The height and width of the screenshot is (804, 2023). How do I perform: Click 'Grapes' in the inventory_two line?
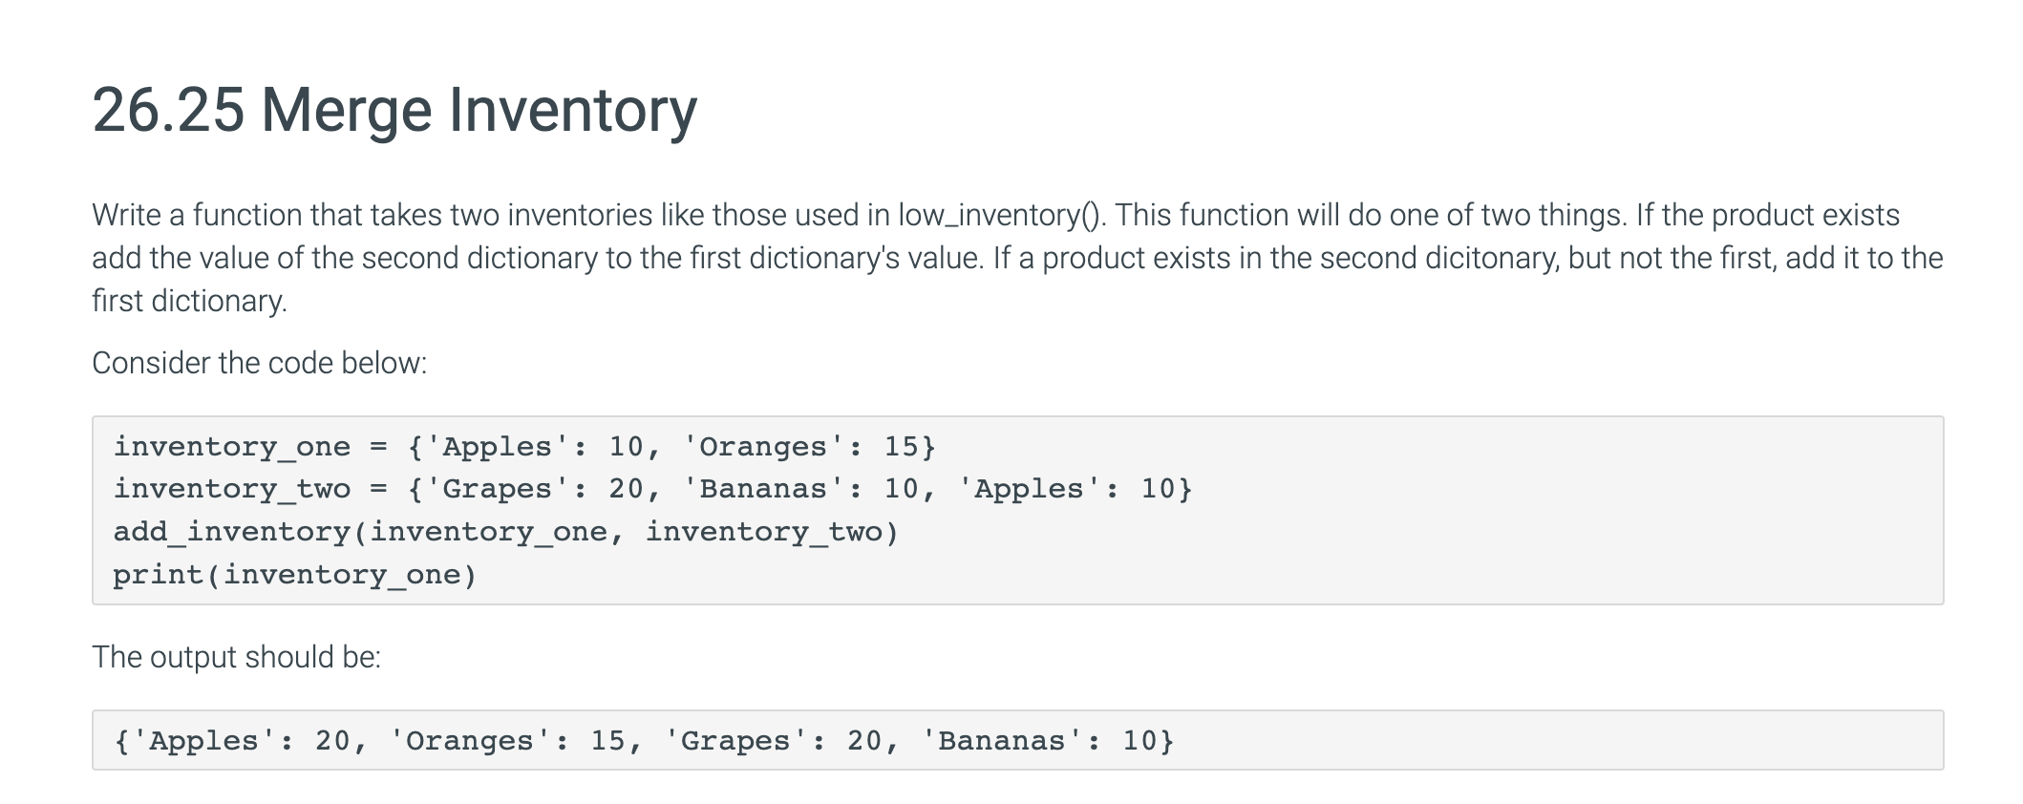point(497,489)
